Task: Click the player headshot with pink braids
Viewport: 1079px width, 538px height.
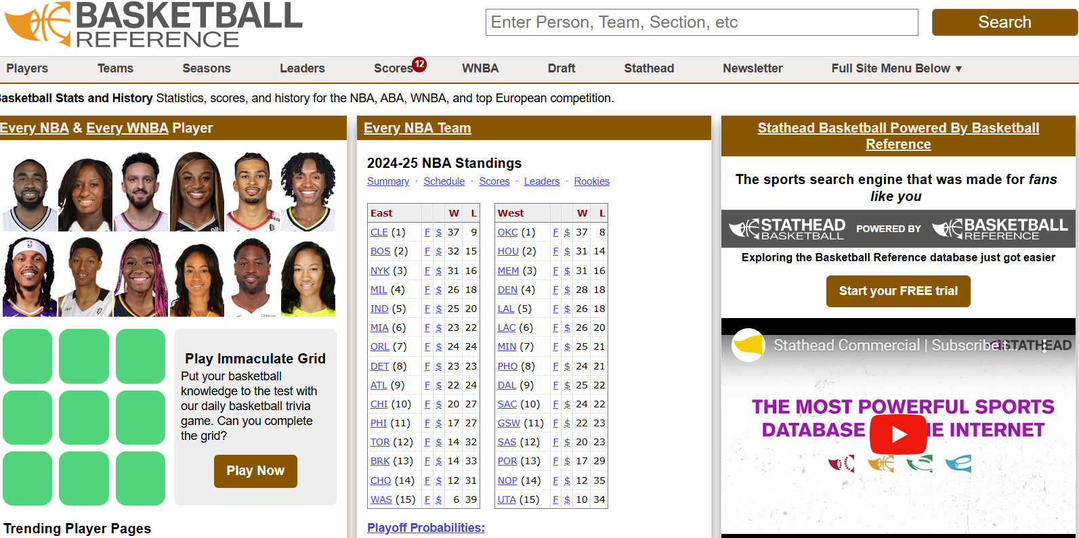Action: (141, 277)
